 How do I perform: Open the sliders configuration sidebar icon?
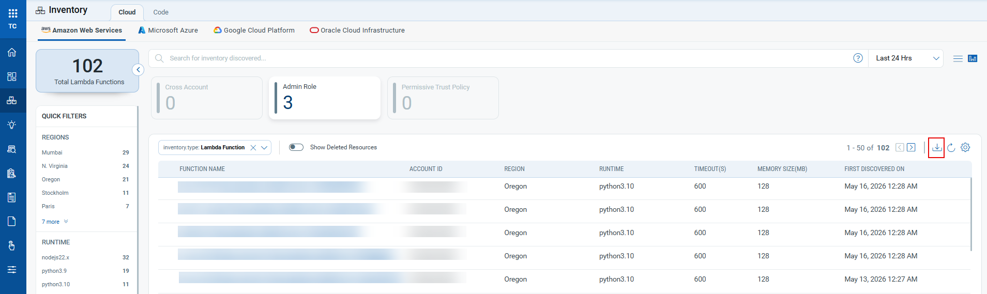click(x=12, y=270)
